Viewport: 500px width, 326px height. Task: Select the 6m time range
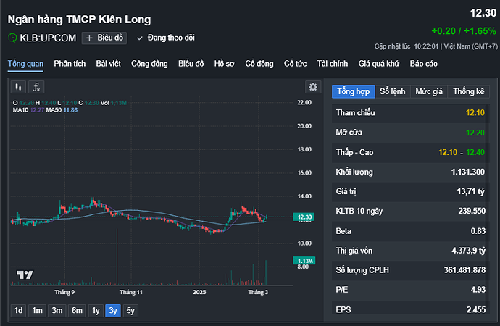77,310
